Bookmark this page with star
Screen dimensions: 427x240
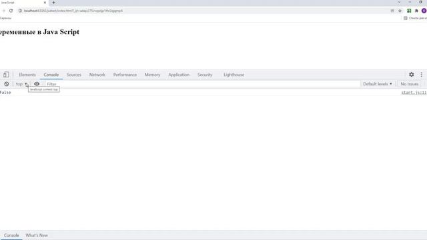(400, 11)
